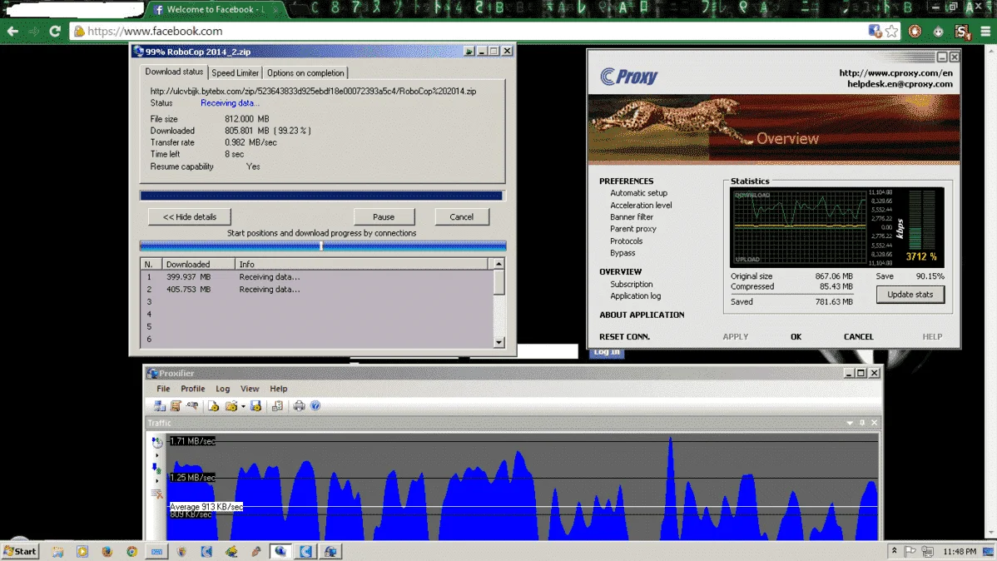Click helpdesk.en@cproxy.com email link
The width and height of the screenshot is (997, 561).
point(900,84)
